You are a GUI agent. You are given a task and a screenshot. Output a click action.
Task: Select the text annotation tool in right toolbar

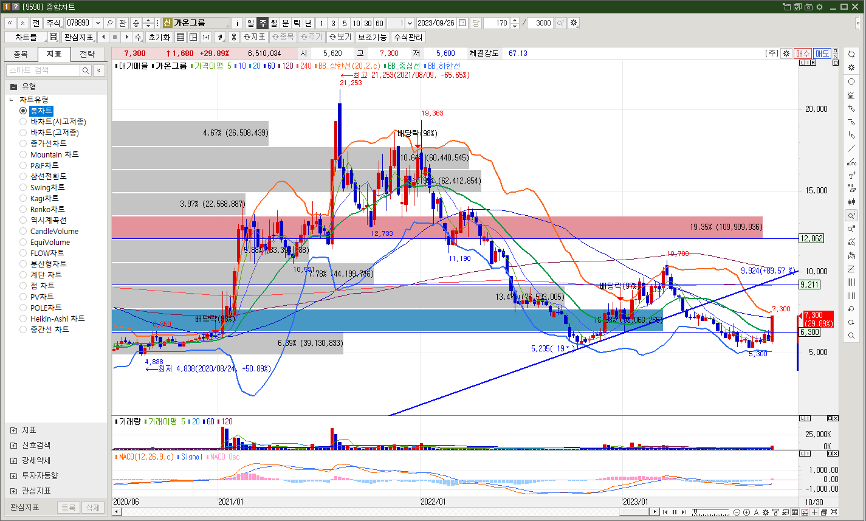[x=851, y=175]
